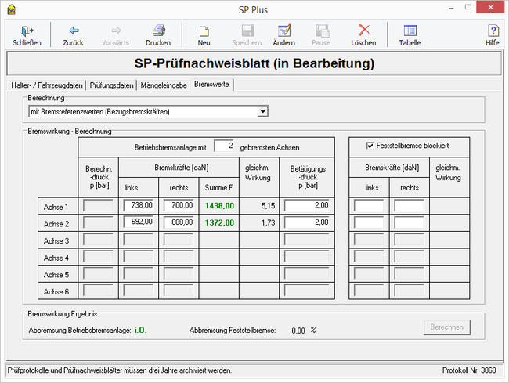Click gleichm. Wirkung value 1,73

(x=268, y=222)
